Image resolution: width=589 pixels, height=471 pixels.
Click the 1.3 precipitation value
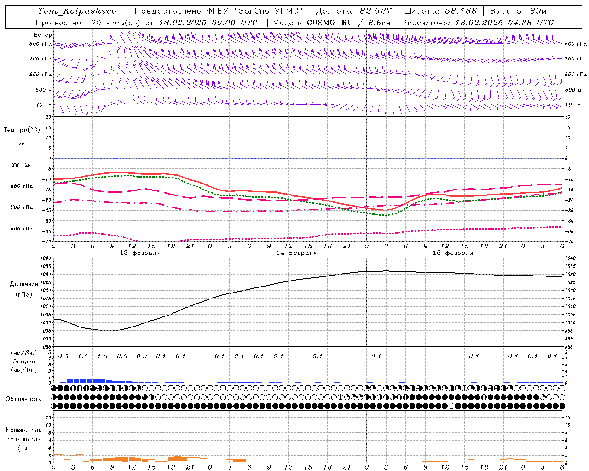click(x=103, y=356)
